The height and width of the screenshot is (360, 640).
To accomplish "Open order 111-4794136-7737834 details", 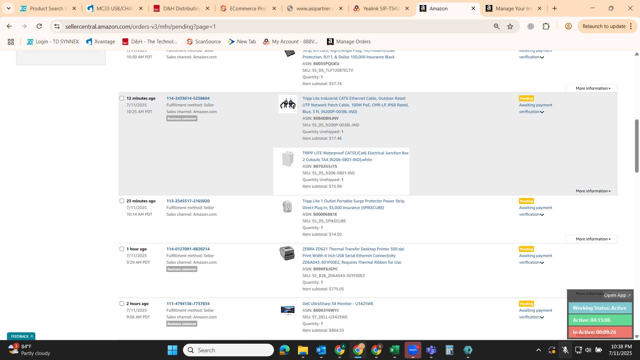I will pos(188,304).
